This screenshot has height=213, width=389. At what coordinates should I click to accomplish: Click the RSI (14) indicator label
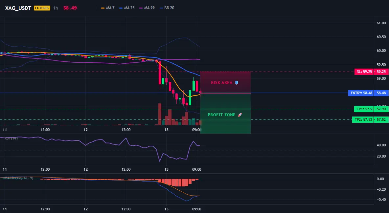[11, 138]
